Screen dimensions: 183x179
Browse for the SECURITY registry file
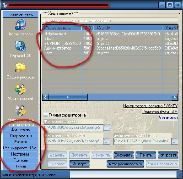pyautogui.click(x=175, y=141)
